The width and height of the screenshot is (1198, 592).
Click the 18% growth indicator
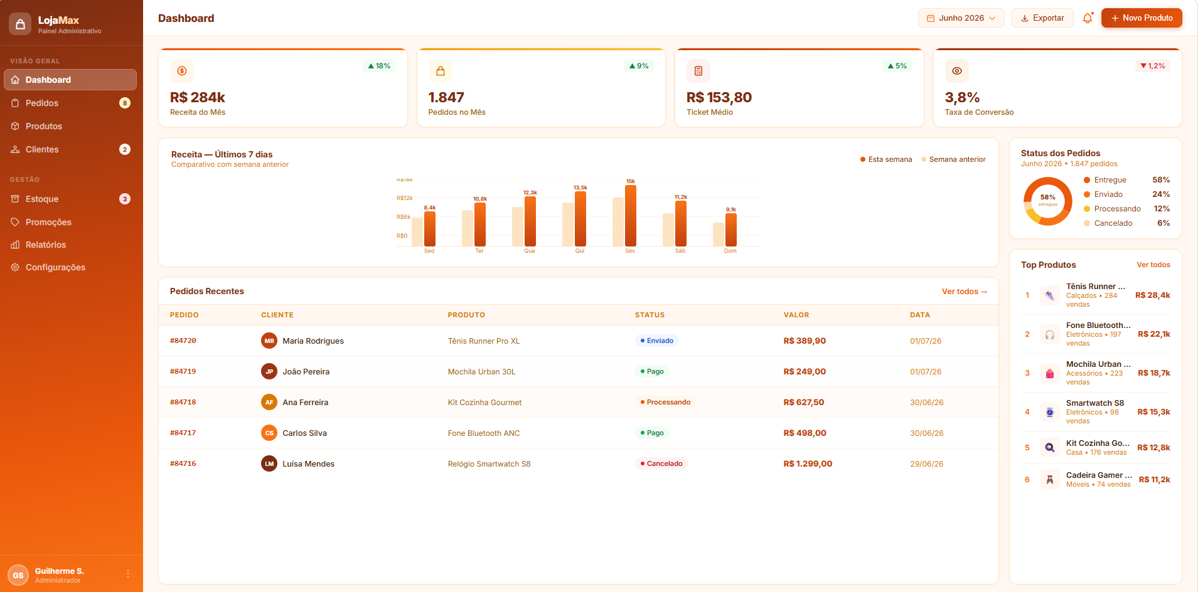(379, 66)
